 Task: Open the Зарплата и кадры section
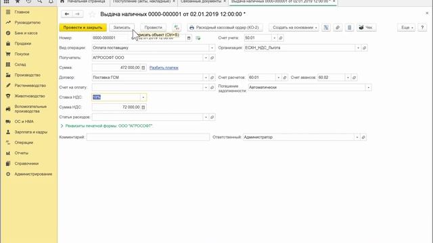30,132
